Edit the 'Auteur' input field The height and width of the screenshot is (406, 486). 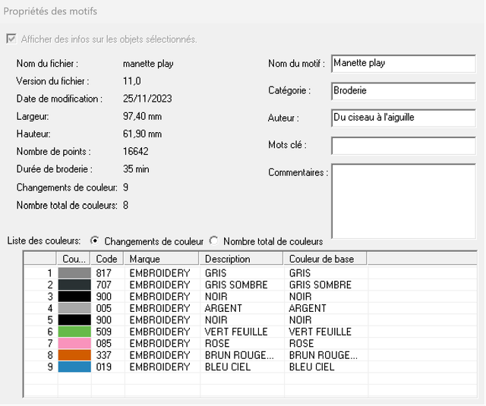pos(402,118)
